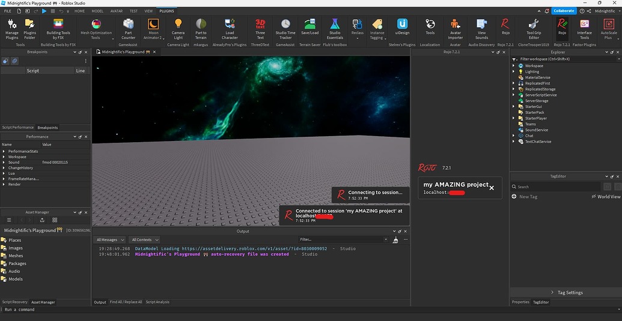
Task: Expand Render row in Performance panel
Action: click(4, 184)
